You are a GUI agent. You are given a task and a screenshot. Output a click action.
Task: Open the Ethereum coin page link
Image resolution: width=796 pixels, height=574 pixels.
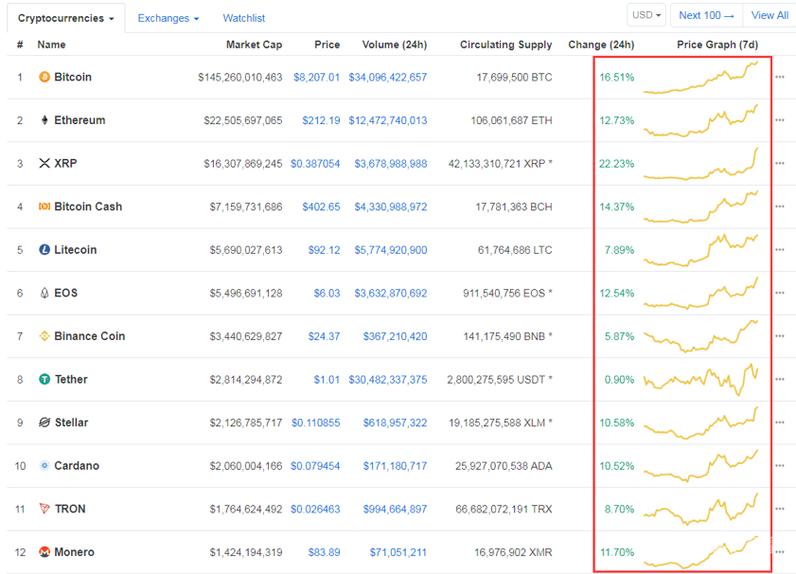[80, 120]
